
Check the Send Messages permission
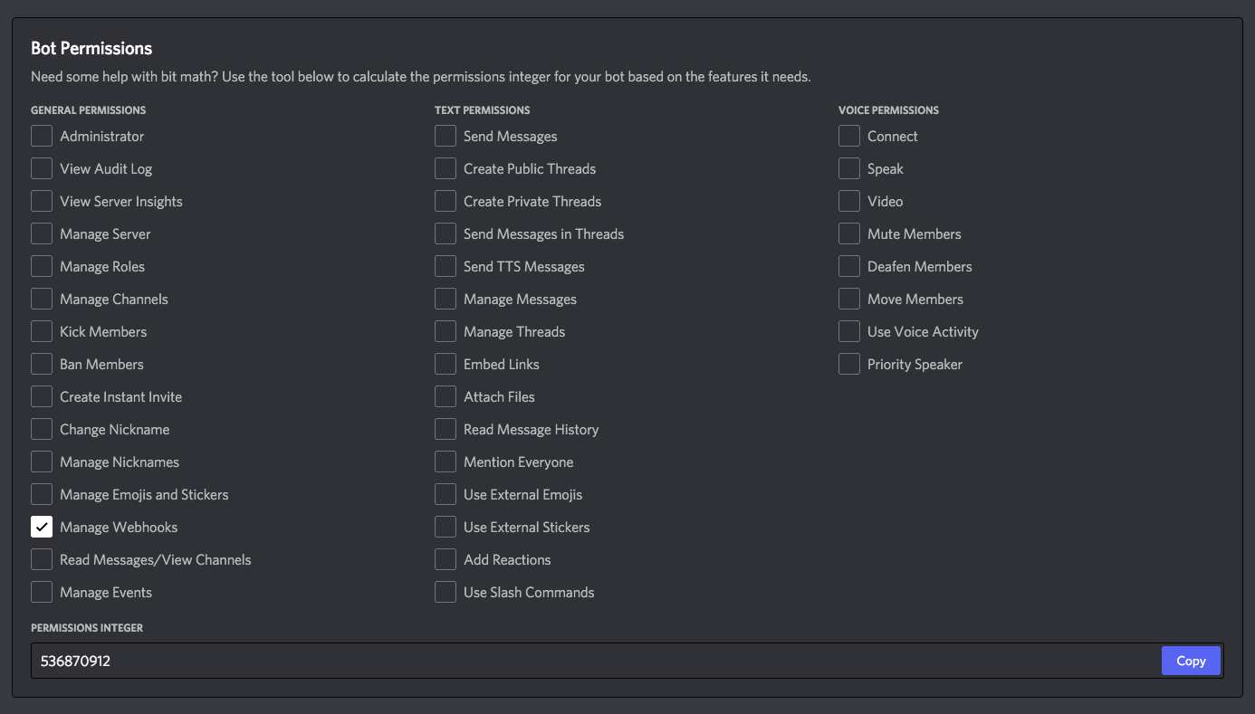point(445,136)
